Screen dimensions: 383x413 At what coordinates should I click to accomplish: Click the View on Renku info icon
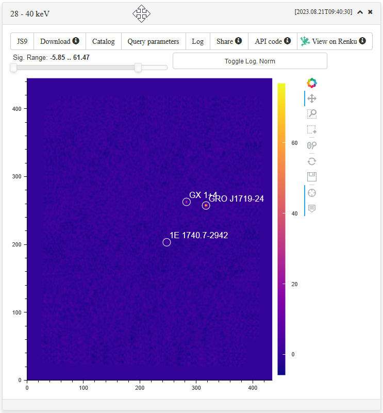click(x=362, y=41)
